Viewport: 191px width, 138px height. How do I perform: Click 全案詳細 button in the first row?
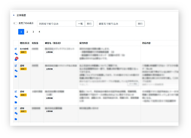click(49, 52)
